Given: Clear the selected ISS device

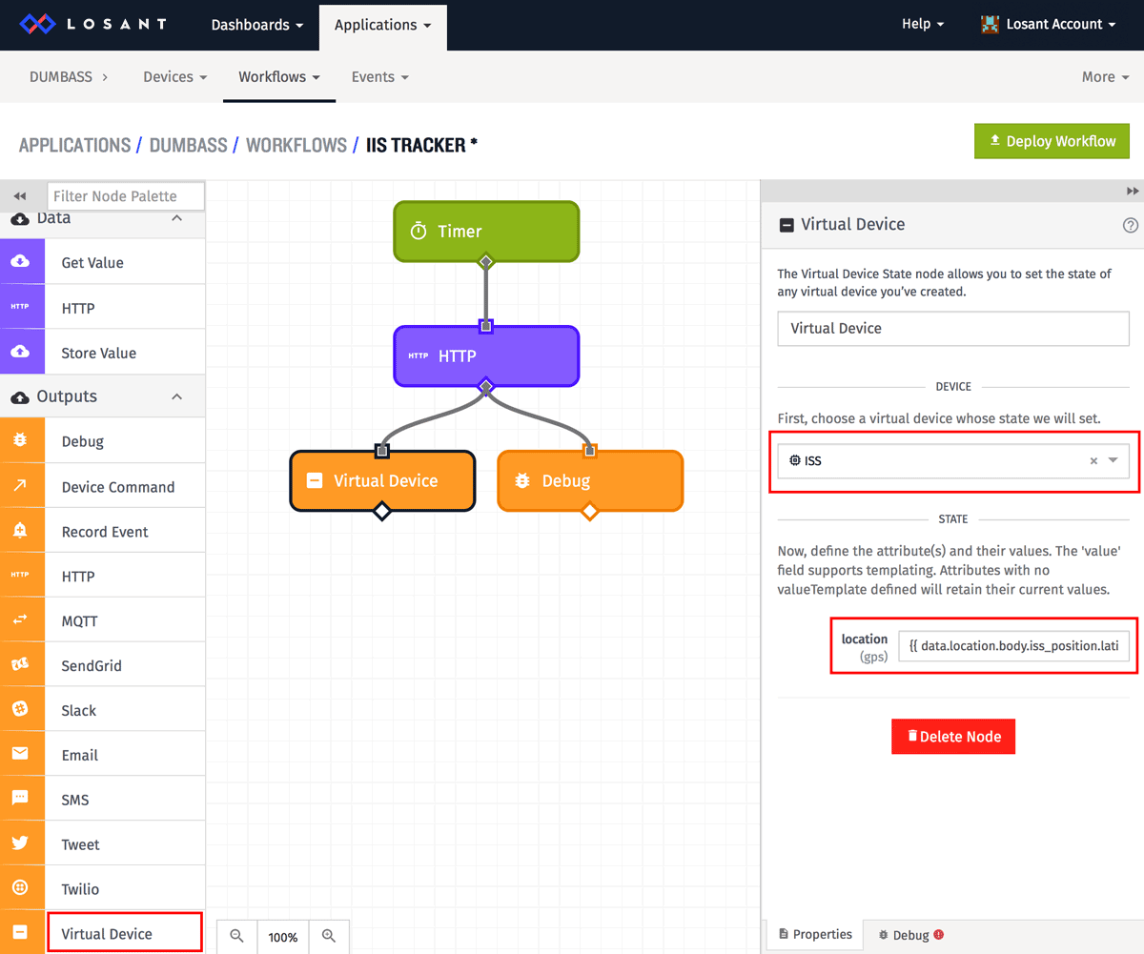Looking at the screenshot, I should pos(1093,461).
